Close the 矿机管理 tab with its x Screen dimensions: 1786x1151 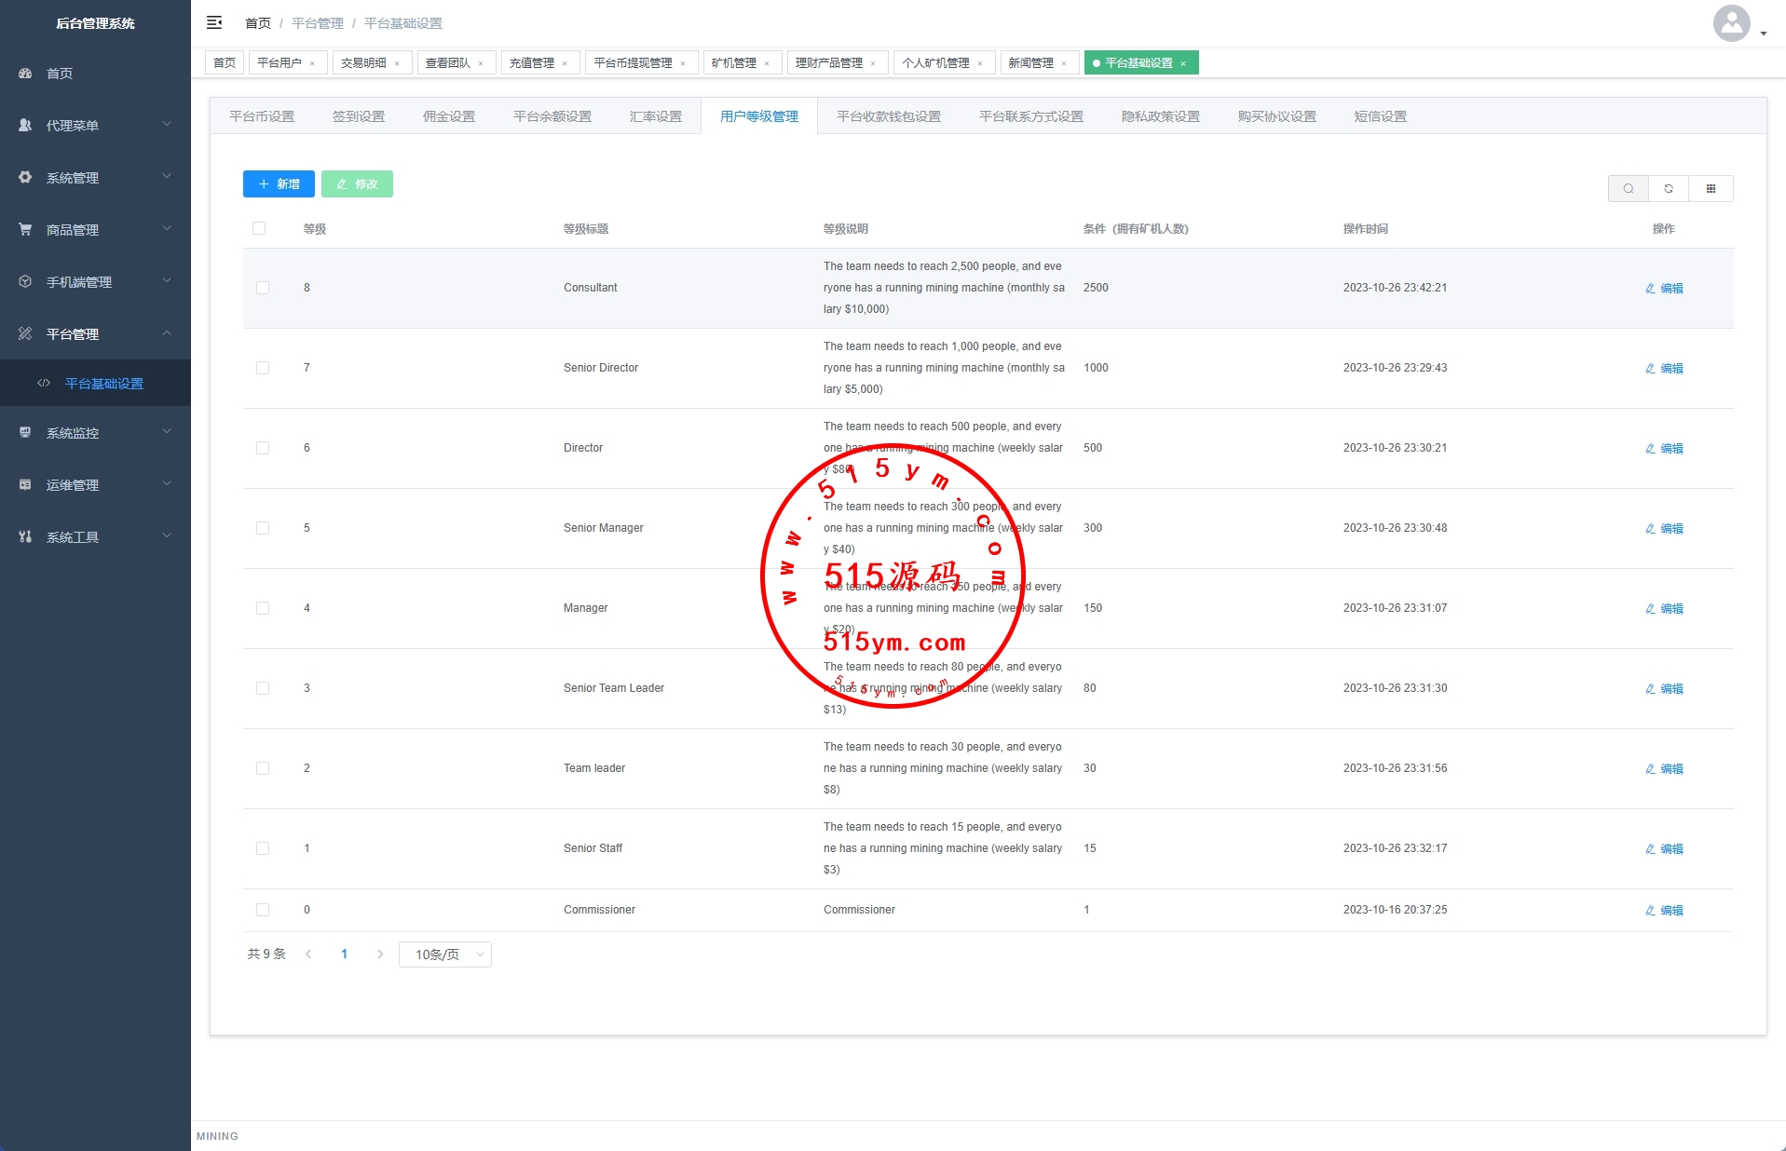[x=767, y=63]
